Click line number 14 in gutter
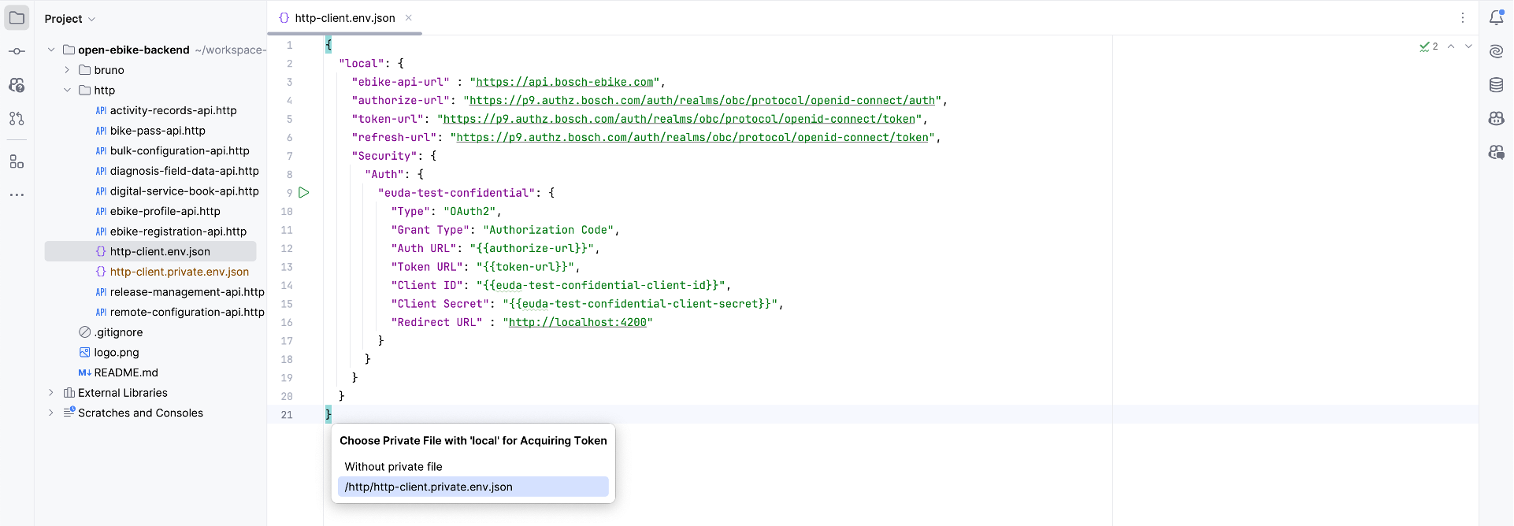 tap(287, 286)
